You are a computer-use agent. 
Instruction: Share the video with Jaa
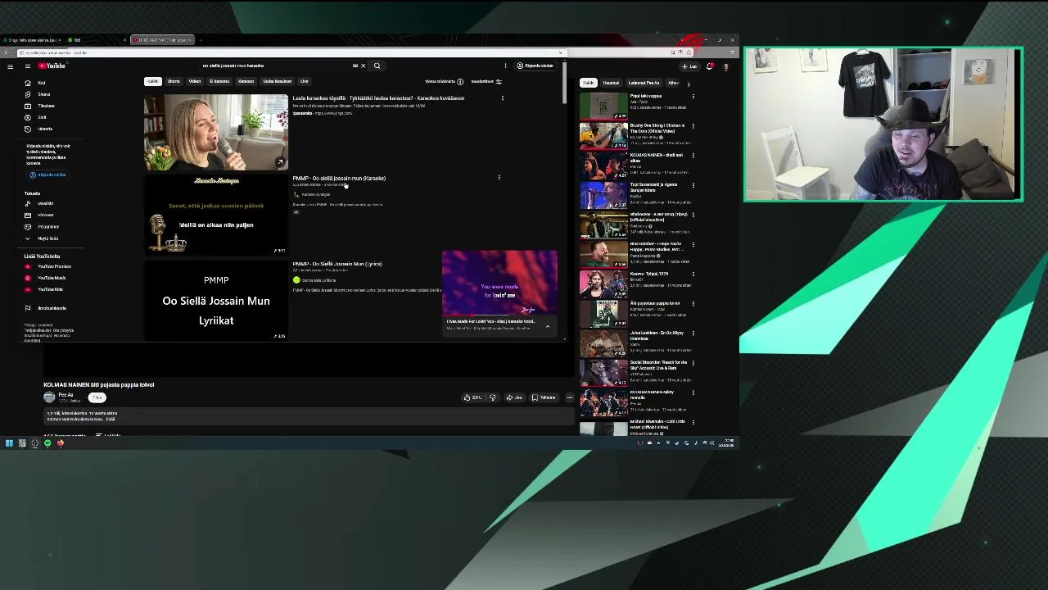coord(514,397)
